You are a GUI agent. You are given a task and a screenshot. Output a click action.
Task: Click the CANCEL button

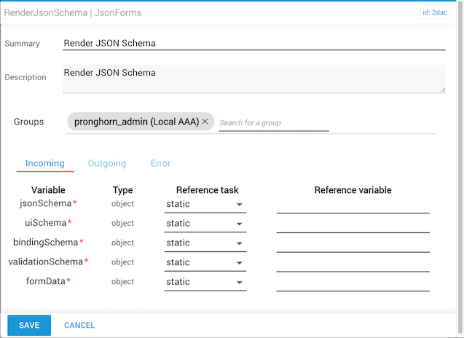(x=79, y=325)
